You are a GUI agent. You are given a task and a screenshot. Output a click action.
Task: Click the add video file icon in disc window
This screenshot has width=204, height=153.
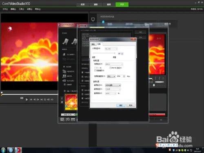click(65, 42)
